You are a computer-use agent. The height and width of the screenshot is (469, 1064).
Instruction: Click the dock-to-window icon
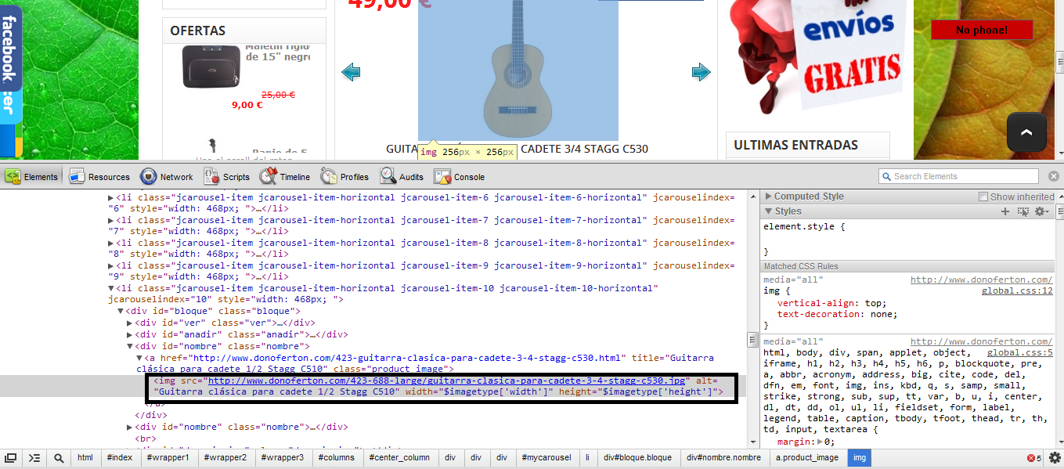(11, 457)
